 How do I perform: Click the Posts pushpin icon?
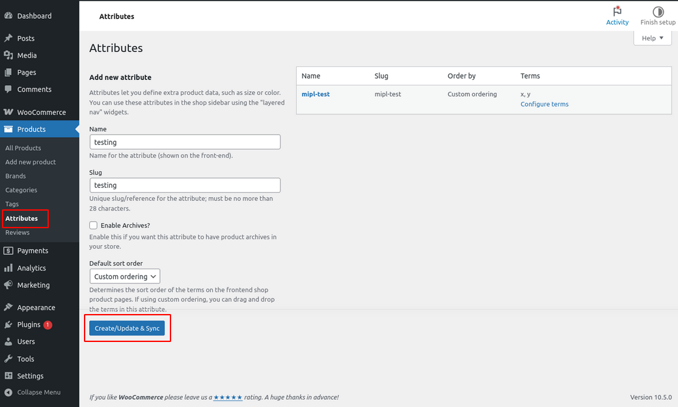coord(8,38)
